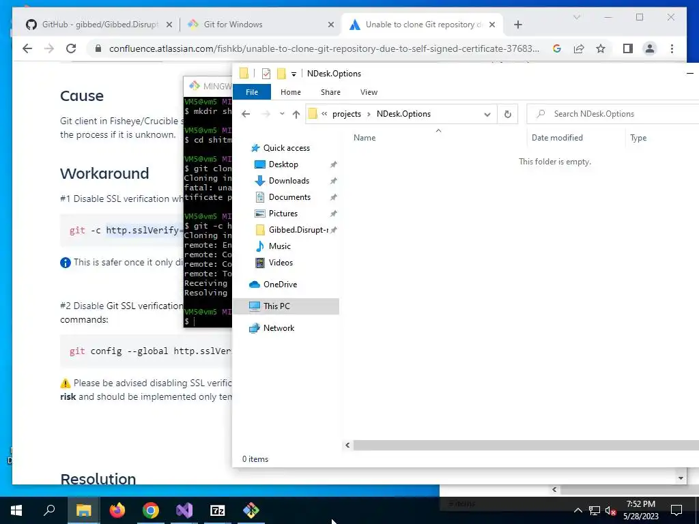The image size is (699, 524).
Task: Open Documents in navigation pane
Action: (x=289, y=197)
